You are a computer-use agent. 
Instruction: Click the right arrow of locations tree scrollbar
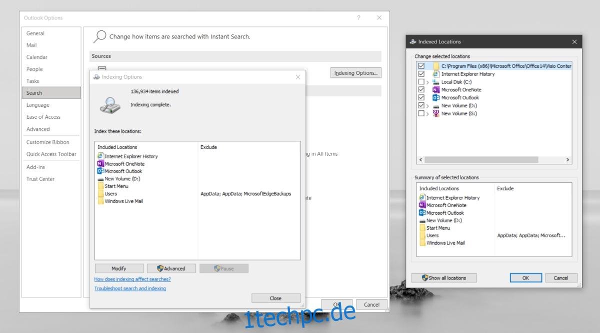click(x=568, y=160)
